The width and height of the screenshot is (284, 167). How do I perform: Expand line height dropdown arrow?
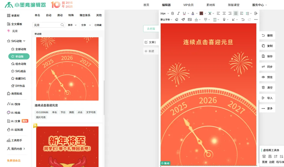pyautogui.click(x=251, y=14)
